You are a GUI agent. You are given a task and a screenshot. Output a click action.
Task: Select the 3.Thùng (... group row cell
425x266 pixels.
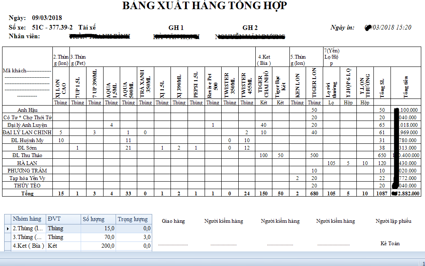pos(28,237)
